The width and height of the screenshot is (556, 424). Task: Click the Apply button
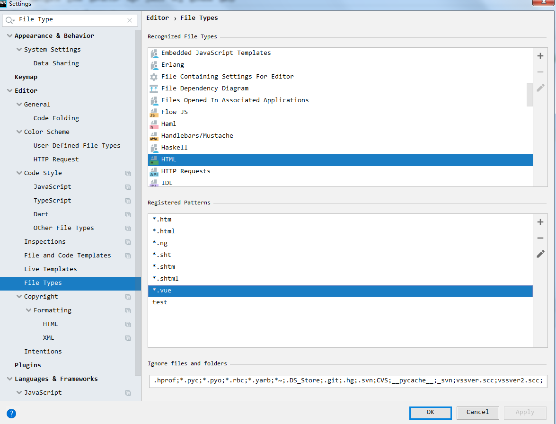point(525,413)
